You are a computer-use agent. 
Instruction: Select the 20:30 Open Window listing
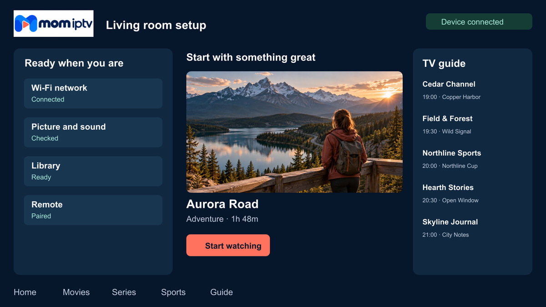coord(450,200)
